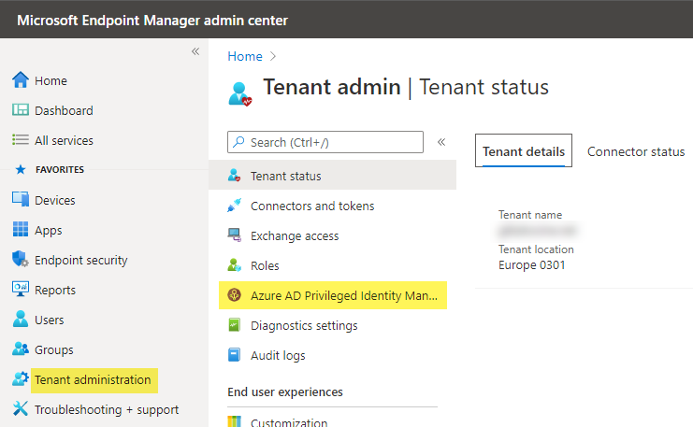Viewport: 693px width, 427px height.
Task: Click in the Search (Ctrl+/) field
Action: 325,142
